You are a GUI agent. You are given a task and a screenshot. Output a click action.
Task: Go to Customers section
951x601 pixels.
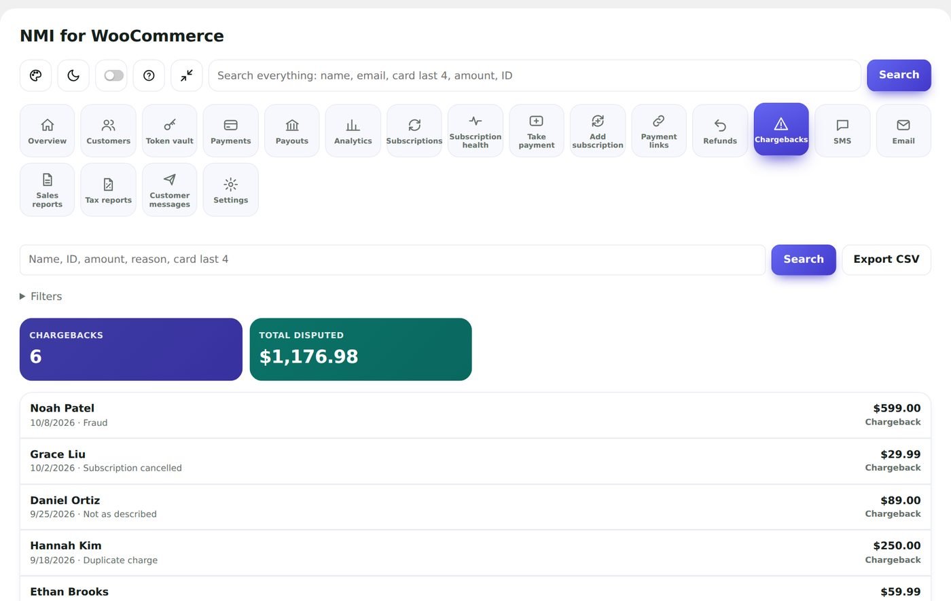[x=109, y=130]
